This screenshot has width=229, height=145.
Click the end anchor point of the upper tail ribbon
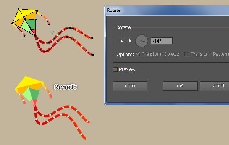[92, 38]
